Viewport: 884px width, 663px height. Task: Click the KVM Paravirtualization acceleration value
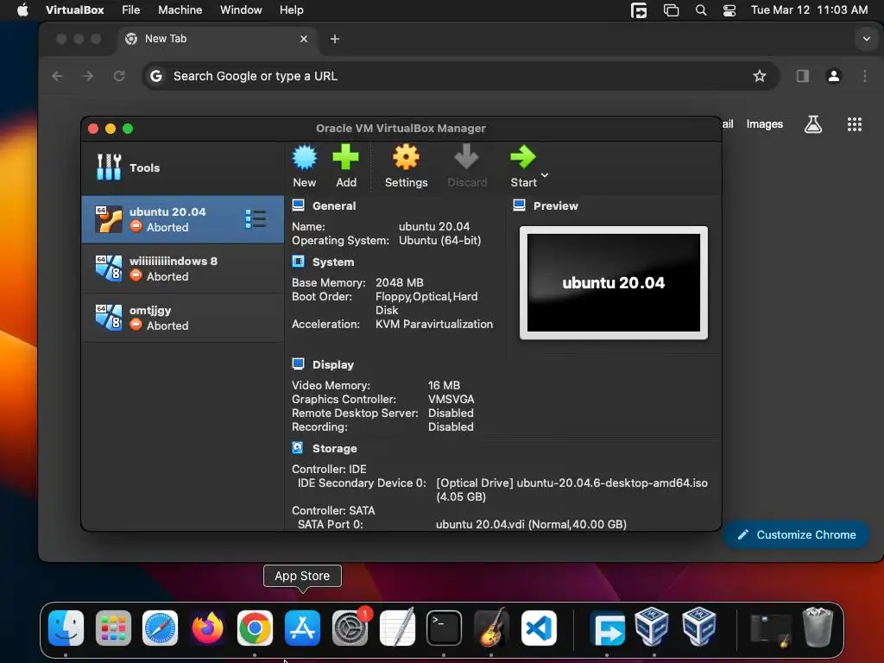click(x=434, y=325)
